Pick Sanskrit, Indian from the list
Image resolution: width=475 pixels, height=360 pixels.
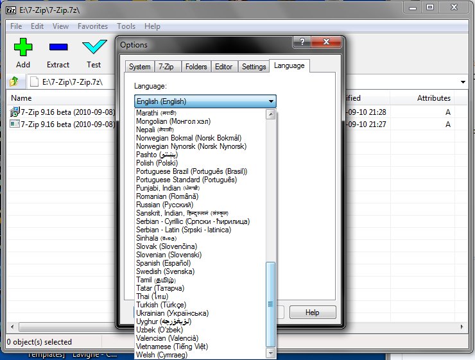click(200, 213)
